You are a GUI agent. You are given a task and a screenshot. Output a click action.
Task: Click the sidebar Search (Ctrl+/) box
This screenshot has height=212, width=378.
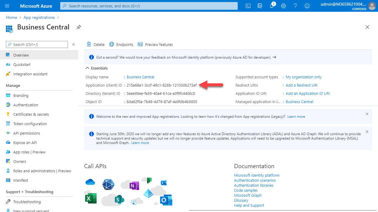tap(37, 44)
